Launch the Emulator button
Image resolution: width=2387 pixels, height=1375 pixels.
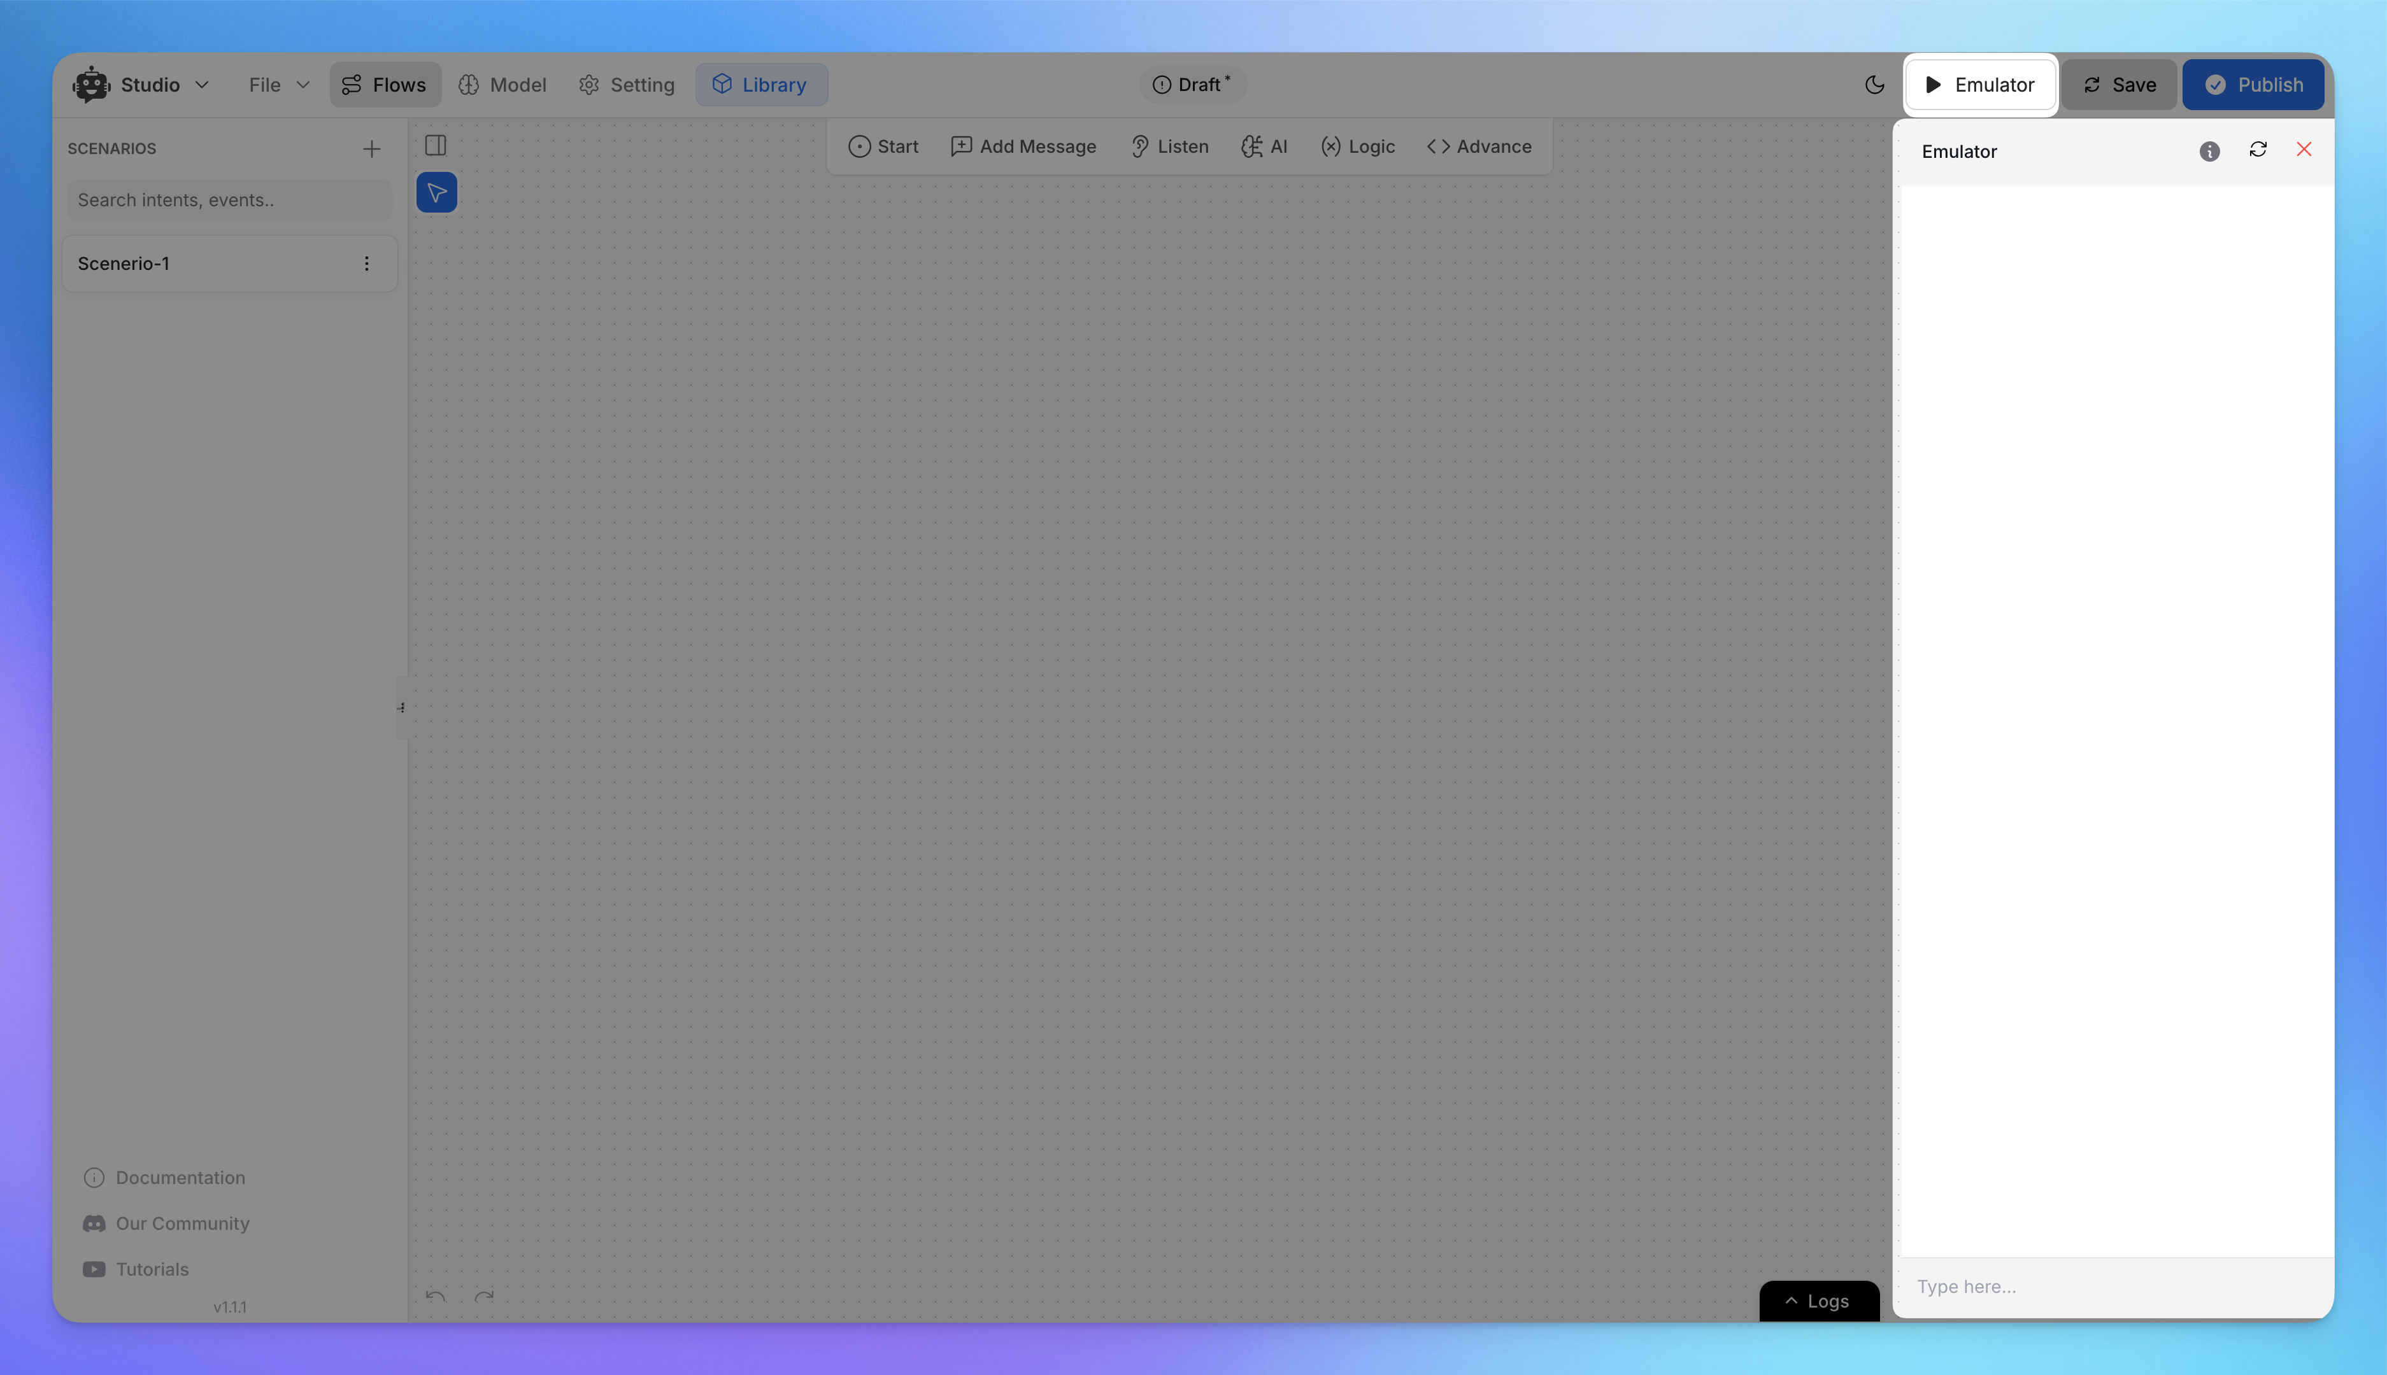pos(1980,85)
